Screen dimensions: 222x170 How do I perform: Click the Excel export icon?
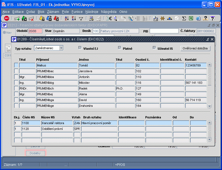(x=198, y=18)
